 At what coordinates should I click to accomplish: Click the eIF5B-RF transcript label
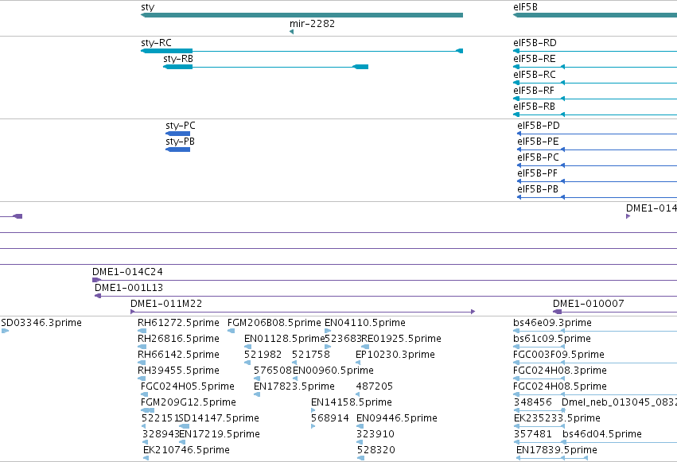click(x=533, y=91)
